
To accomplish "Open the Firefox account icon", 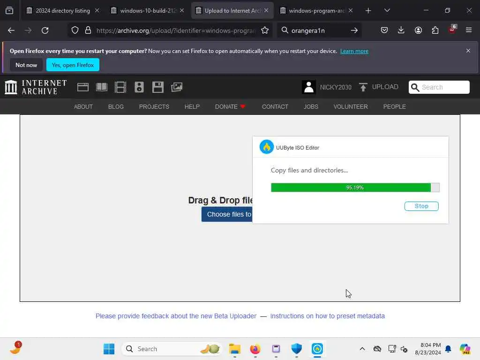I will tap(418, 30).
